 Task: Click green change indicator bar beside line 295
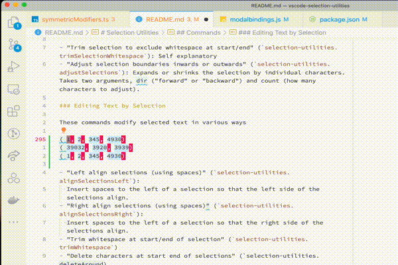[50, 152]
